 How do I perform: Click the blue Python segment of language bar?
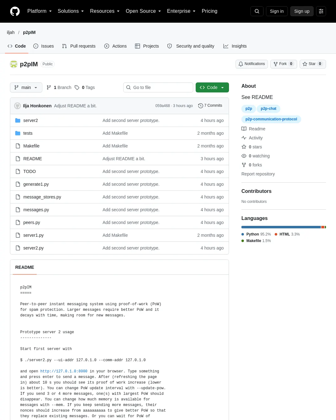pos(281,227)
